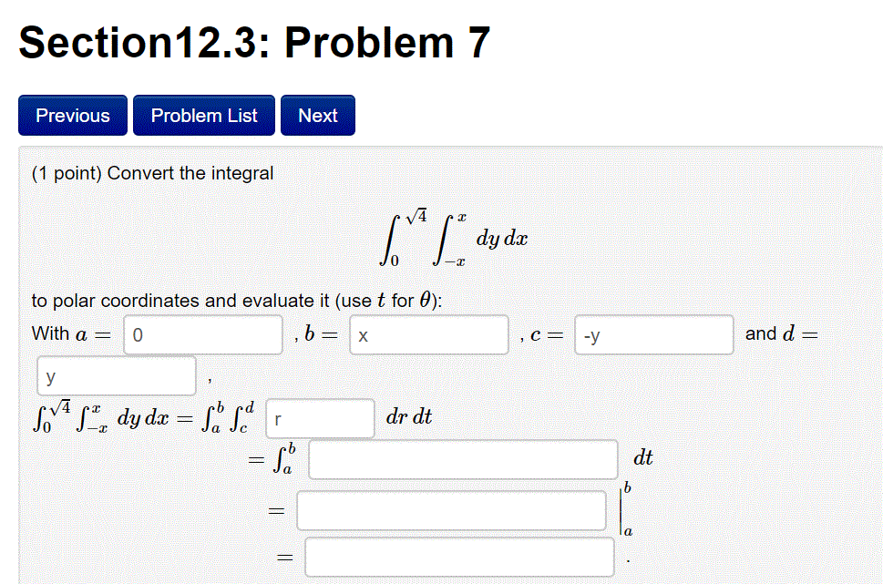Select the r entry in the dr dt integrand
This screenshot has width=883, height=584.
[x=318, y=418]
